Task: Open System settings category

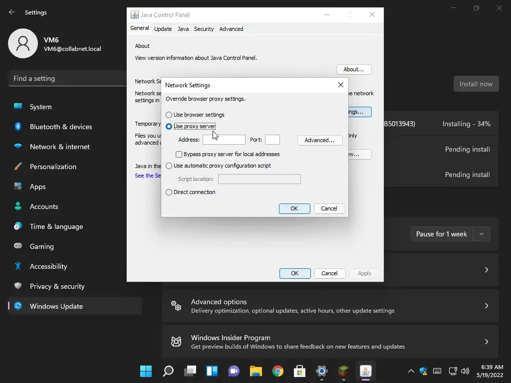Action: point(75,107)
